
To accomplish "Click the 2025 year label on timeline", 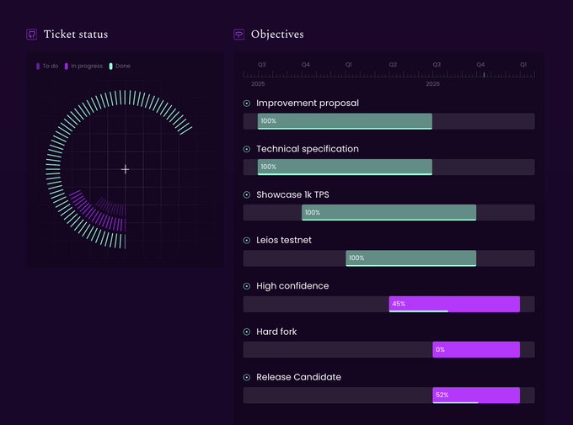I will (x=258, y=84).
